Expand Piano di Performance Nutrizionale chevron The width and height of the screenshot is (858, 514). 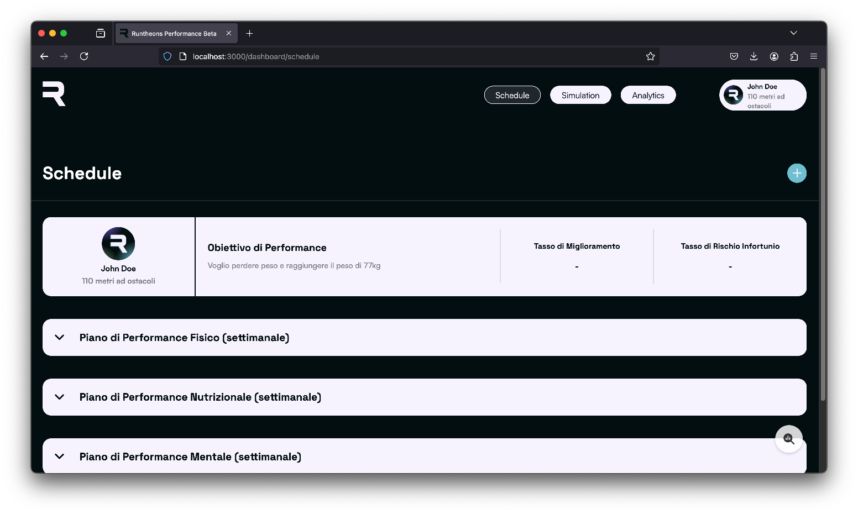60,397
